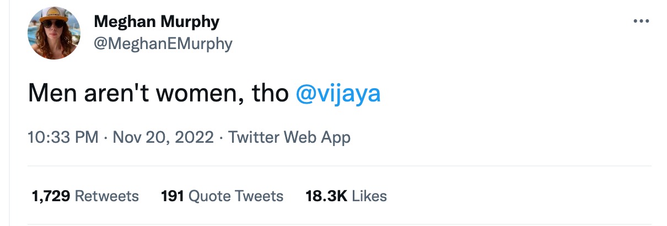Click the 10:33 PM timestamp
667x226 pixels.
pos(63,137)
